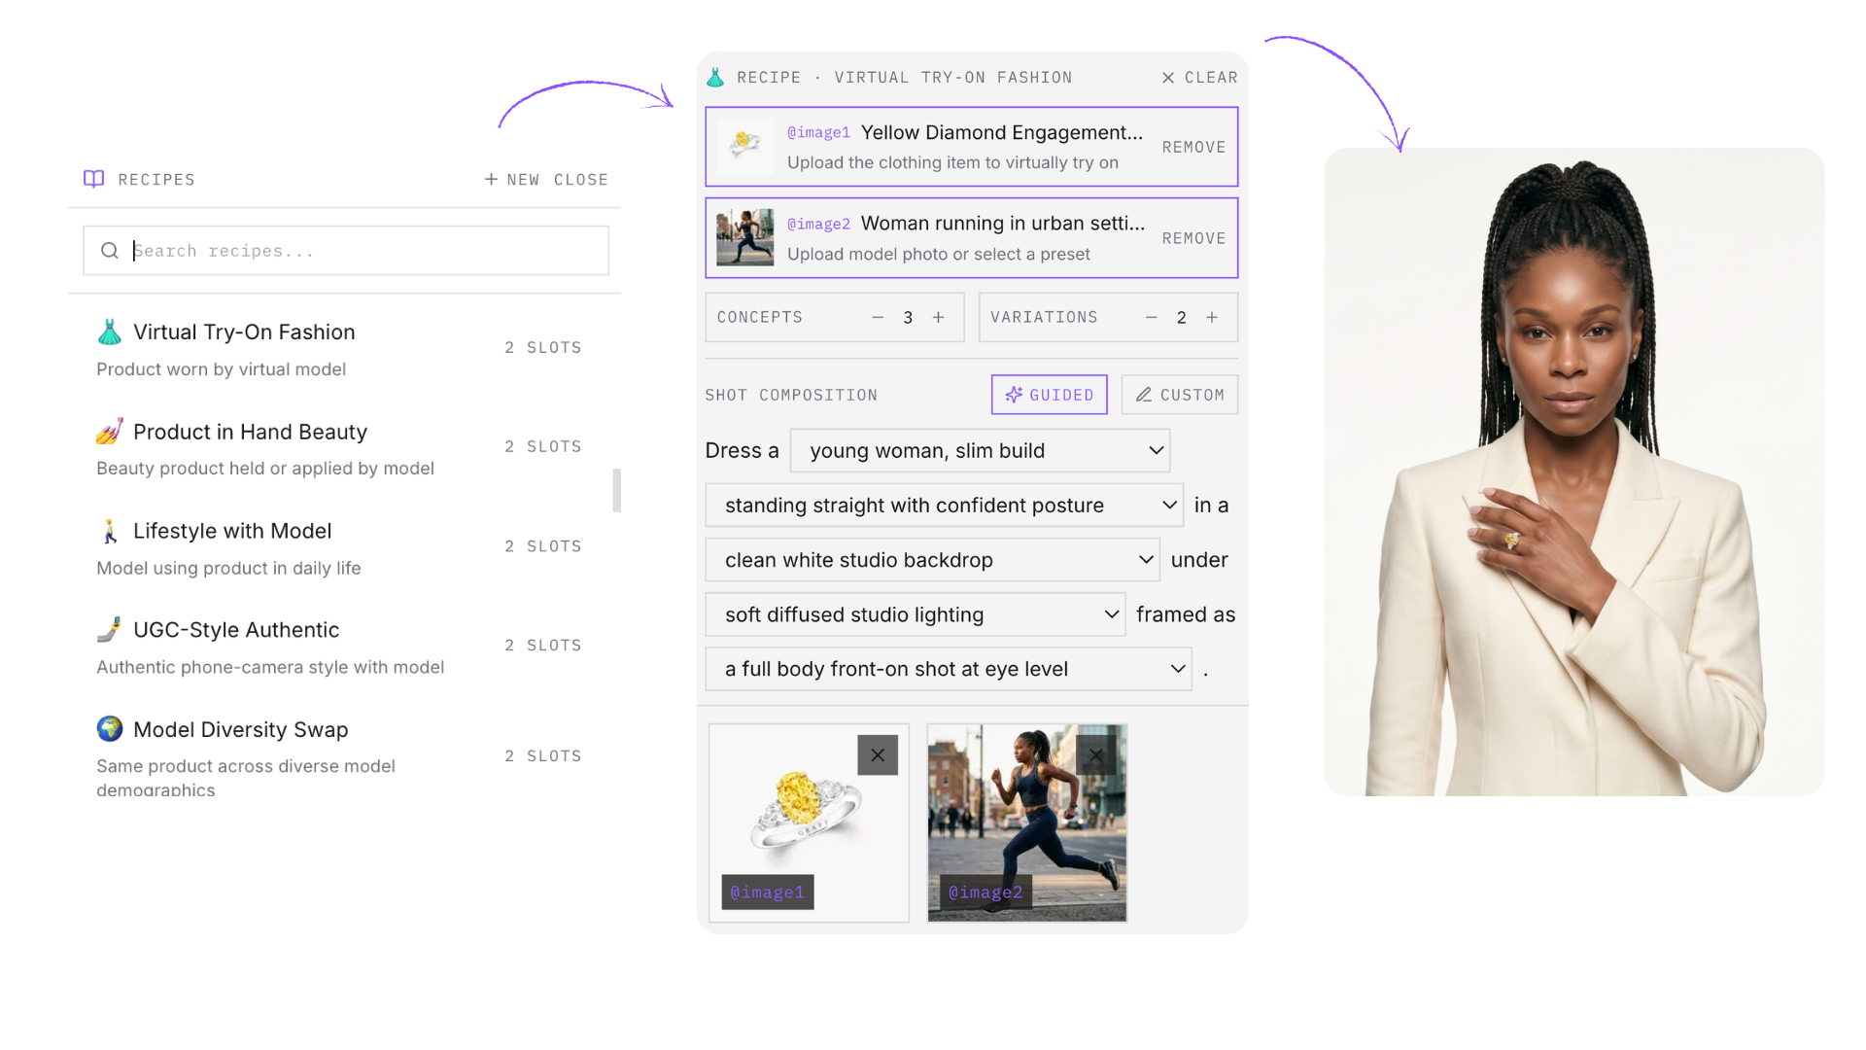
Task: Click the globe icon of Model Diversity Swap
Action: click(110, 728)
